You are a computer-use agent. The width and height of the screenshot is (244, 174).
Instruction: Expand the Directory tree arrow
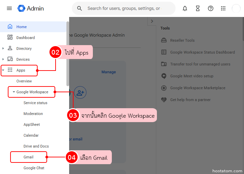click(3, 49)
